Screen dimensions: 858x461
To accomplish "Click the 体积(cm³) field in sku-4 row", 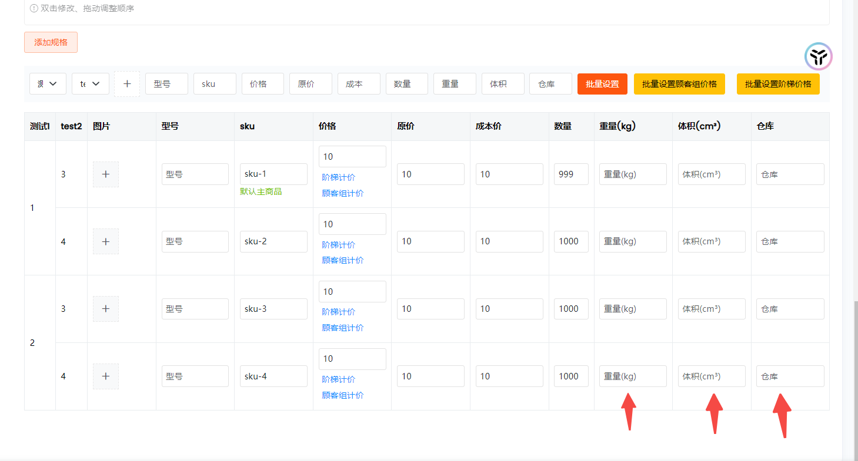I will (712, 376).
